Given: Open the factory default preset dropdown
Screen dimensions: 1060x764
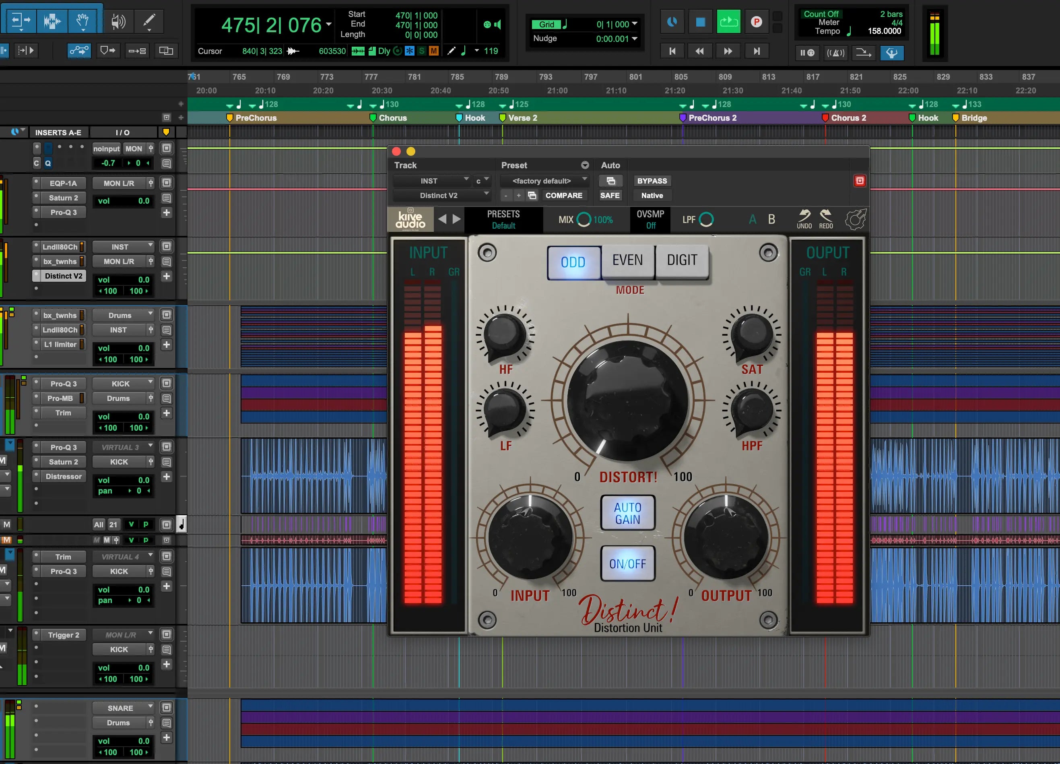Looking at the screenshot, I should point(544,181).
